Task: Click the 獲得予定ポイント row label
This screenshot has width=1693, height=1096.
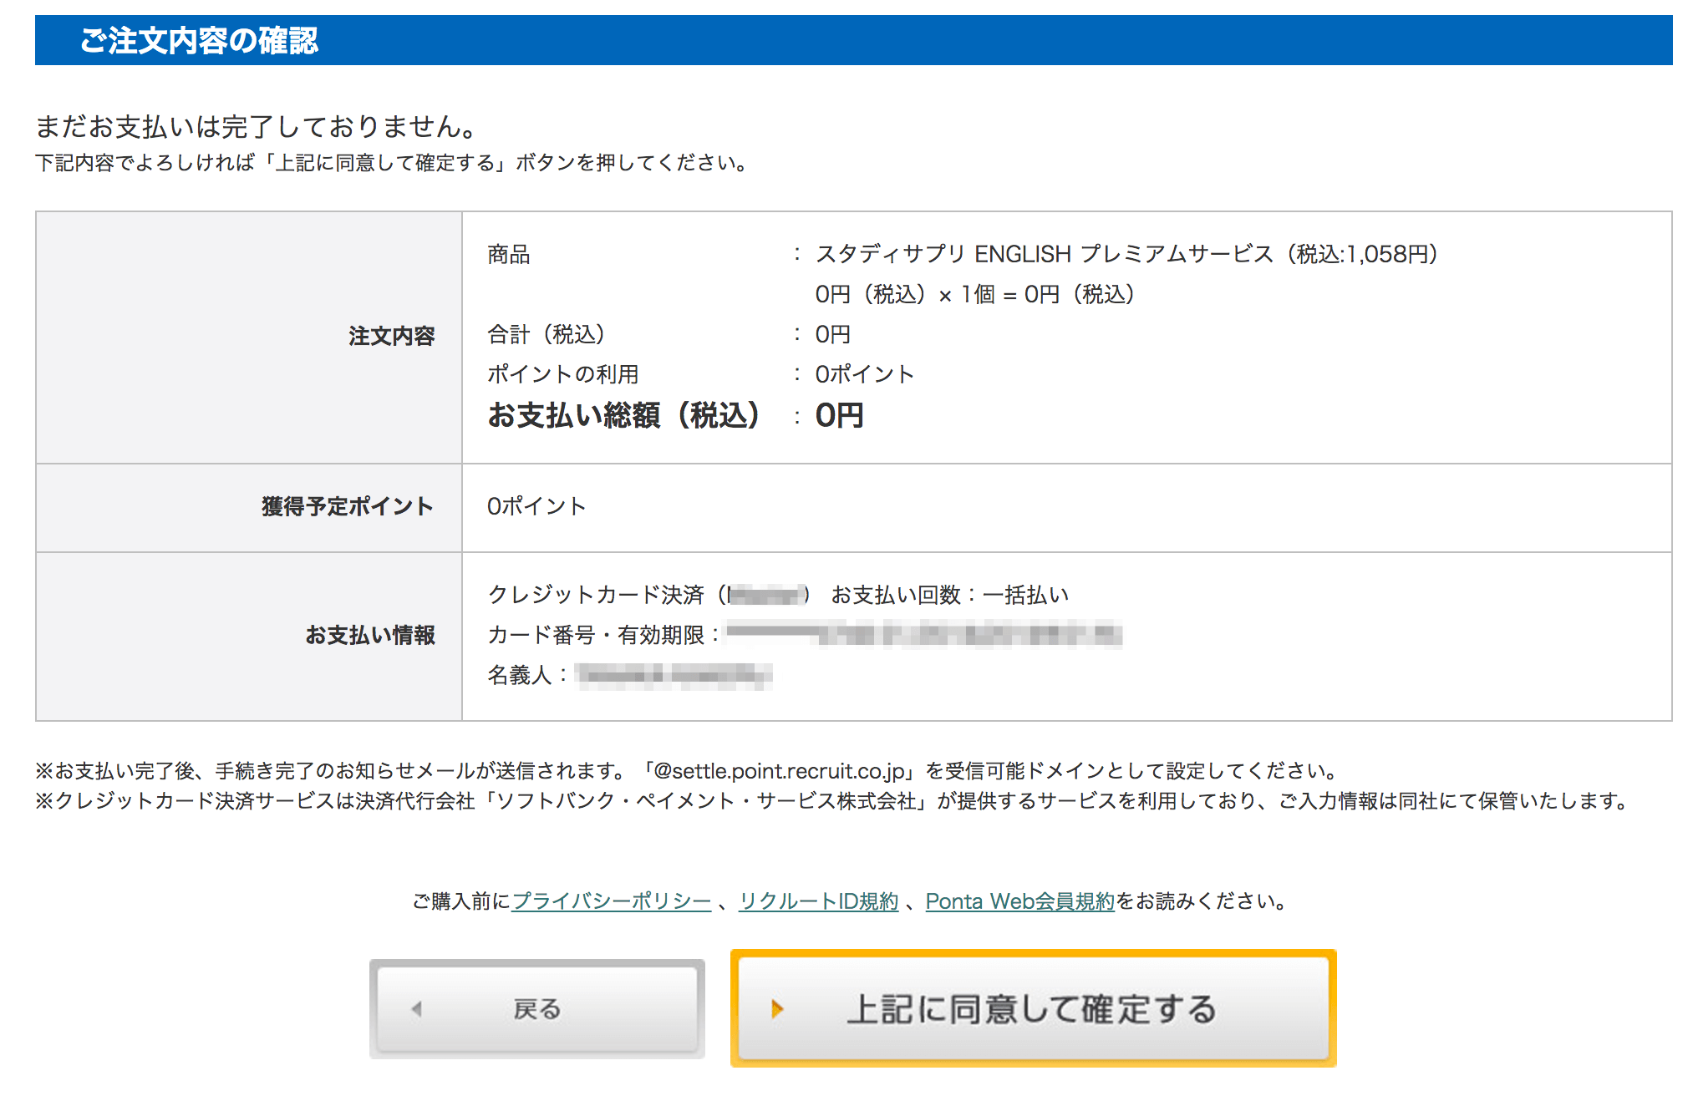Action: click(348, 506)
